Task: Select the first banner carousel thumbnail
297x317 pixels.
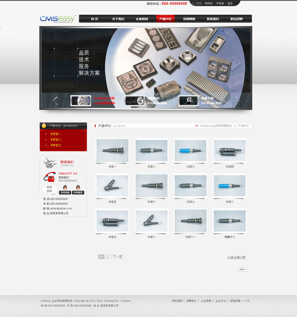Action: [x=81, y=101]
